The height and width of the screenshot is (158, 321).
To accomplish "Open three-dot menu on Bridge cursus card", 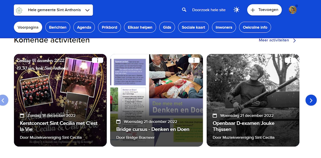I will pyautogui.click(x=194, y=60).
